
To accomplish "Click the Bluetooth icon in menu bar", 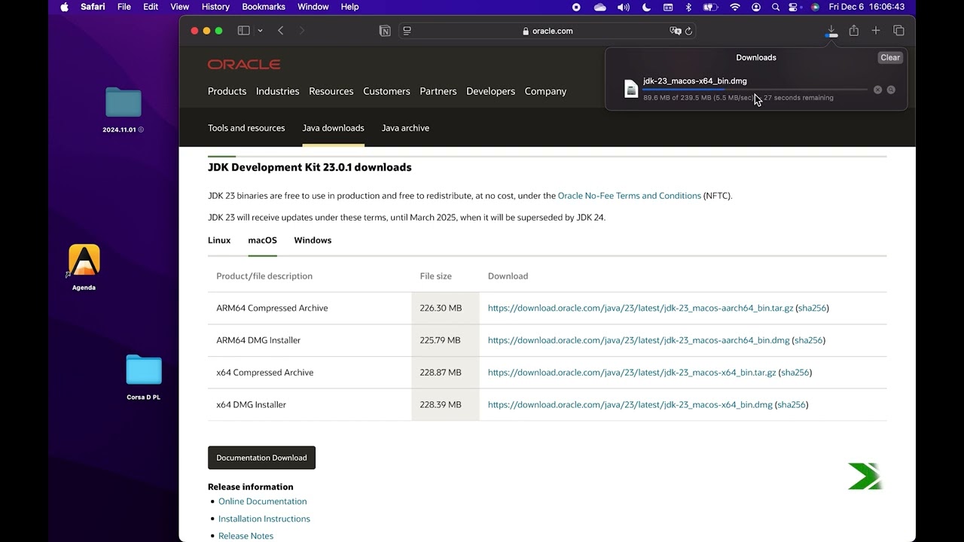I will (688, 7).
